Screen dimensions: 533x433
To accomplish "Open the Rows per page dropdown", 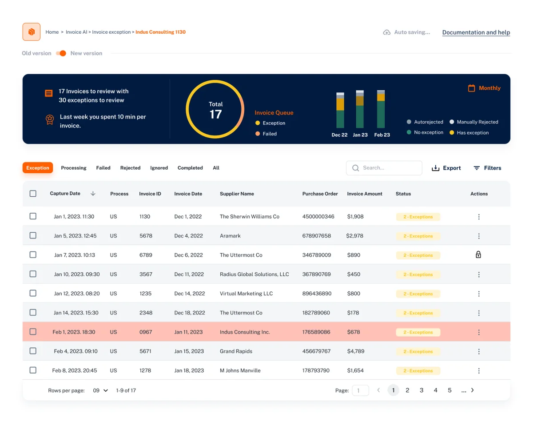I will click(x=100, y=390).
